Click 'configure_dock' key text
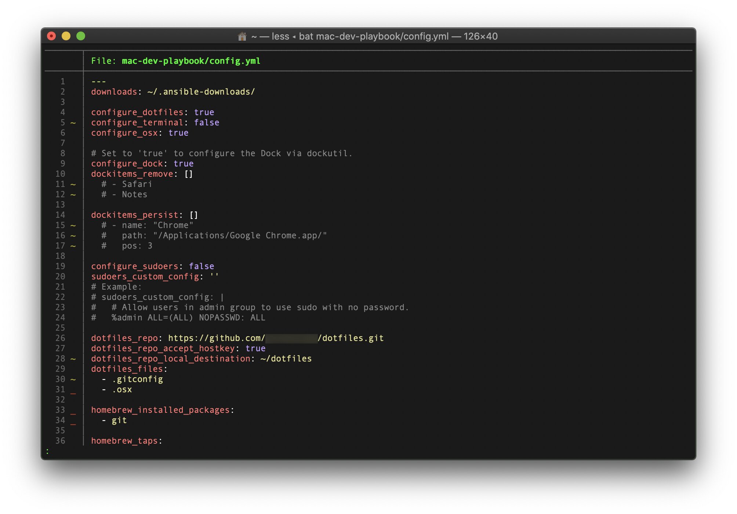Image resolution: width=737 pixels, height=514 pixels. (127, 164)
